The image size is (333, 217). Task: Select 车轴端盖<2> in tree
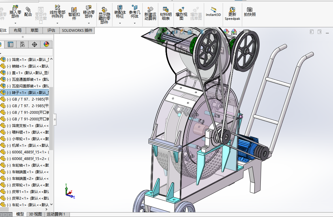tap(25, 178)
